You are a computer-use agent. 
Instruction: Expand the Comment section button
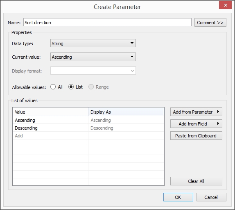click(210, 23)
